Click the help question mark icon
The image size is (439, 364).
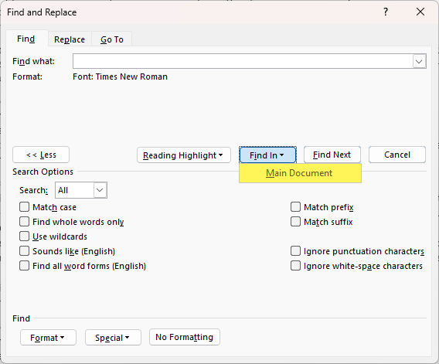pyautogui.click(x=386, y=12)
